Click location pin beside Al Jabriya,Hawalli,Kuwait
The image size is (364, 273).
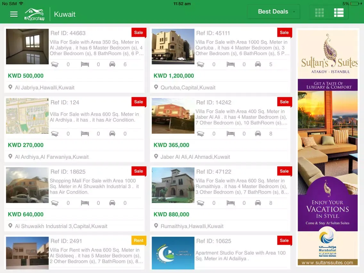(x=10, y=87)
